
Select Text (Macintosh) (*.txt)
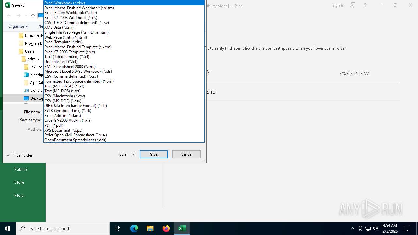point(124,86)
